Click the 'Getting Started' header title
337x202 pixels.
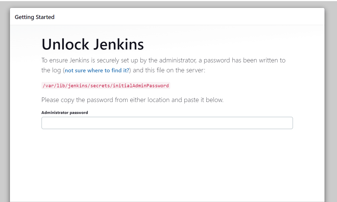(x=35, y=17)
